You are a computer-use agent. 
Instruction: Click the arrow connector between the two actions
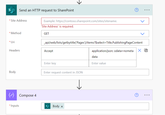point(79,85)
